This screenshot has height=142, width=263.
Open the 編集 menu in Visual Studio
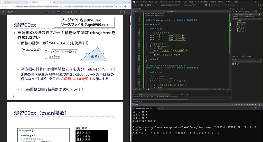tap(145, 2)
